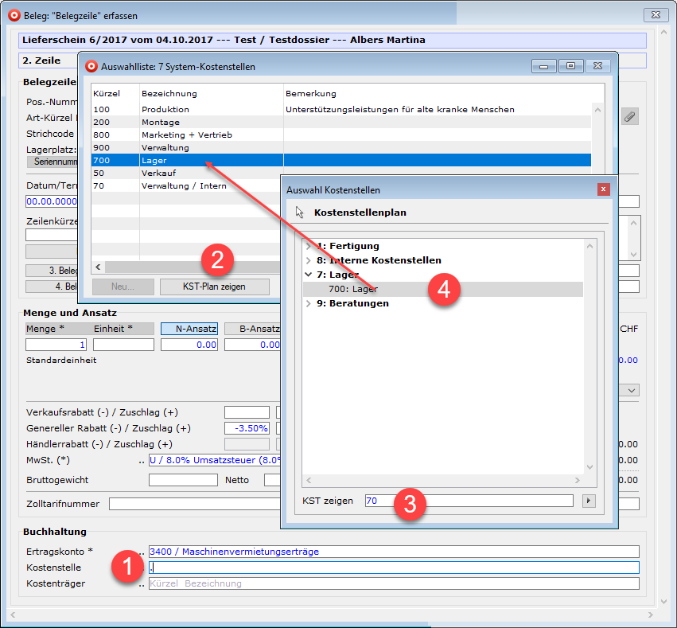The image size is (677, 628).
Task: Open the Kostenträger lookup dots
Action: [x=142, y=583]
